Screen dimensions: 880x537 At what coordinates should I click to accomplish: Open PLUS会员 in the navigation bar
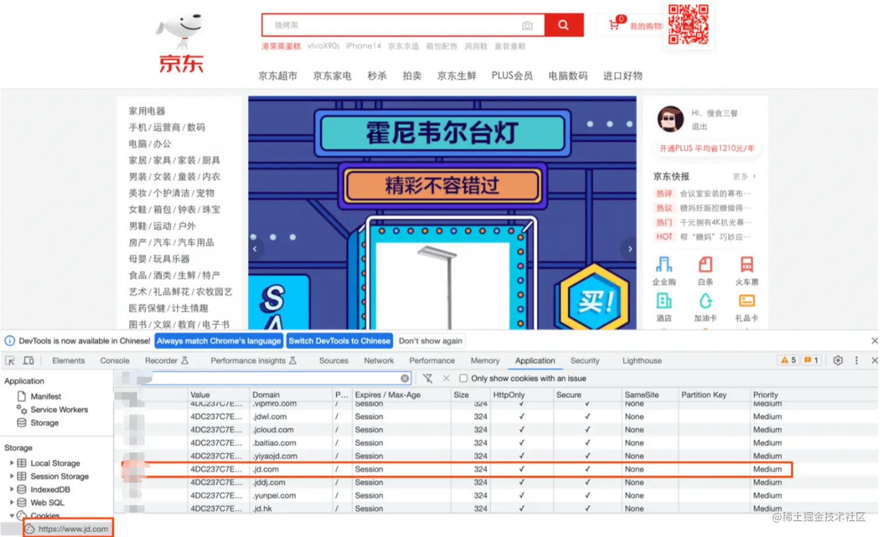[512, 76]
